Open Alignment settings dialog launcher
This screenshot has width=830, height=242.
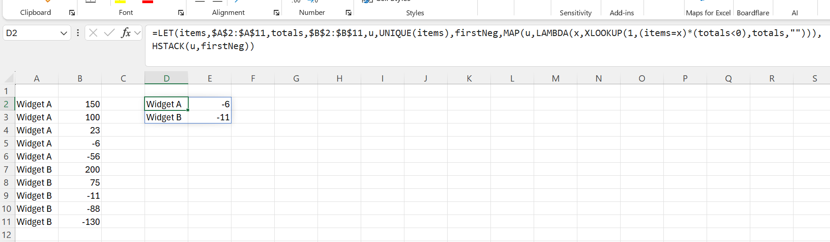tap(277, 13)
